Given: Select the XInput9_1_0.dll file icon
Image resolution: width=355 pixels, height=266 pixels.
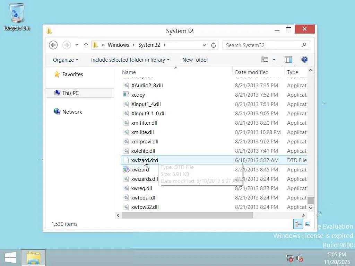Looking at the screenshot, I should coord(126,113).
